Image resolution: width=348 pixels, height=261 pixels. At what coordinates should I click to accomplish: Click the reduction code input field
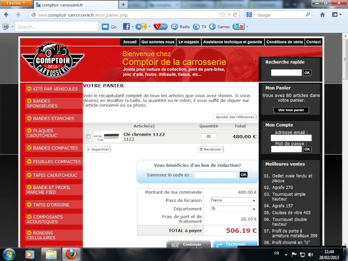click(x=215, y=175)
